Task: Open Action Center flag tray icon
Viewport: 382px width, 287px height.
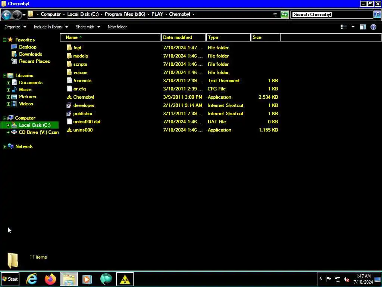Action: [x=328, y=279]
